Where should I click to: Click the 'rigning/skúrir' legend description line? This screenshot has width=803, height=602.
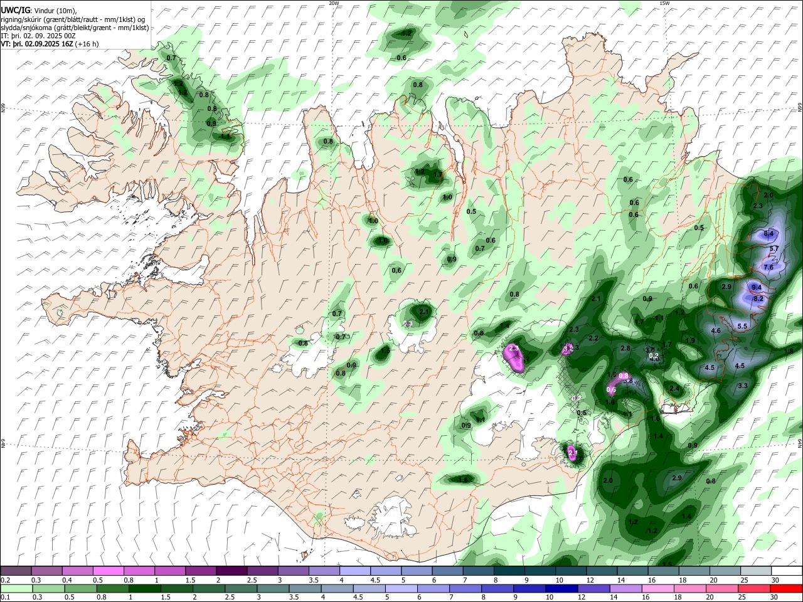[x=73, y=19]
